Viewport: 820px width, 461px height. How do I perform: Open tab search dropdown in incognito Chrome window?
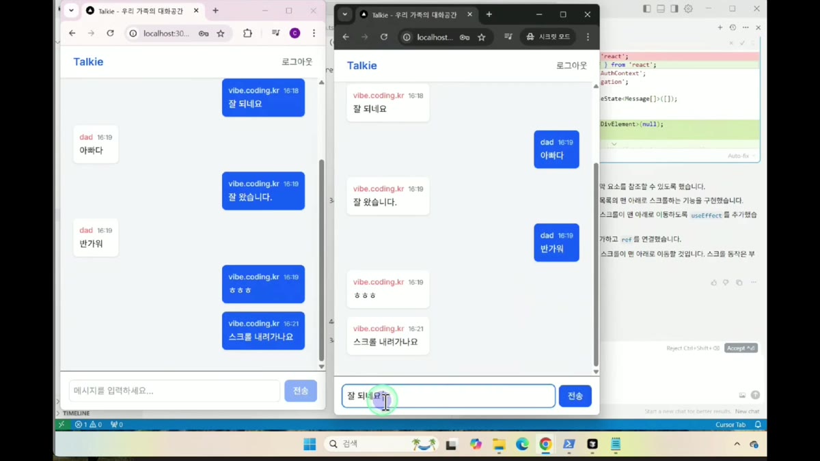coord(345,14)
